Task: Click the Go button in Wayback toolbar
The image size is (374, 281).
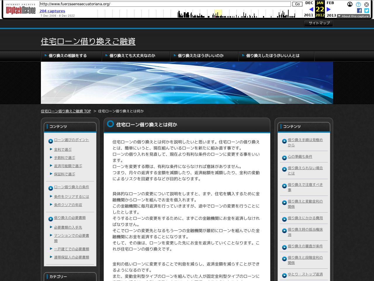Action: click(x=297, y=4)
